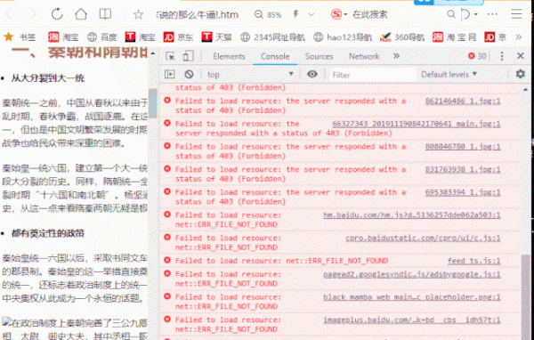Open hm.baidu.com/hm.js source link
Screen dimensions: 534x340
click(x=412, y=215)
